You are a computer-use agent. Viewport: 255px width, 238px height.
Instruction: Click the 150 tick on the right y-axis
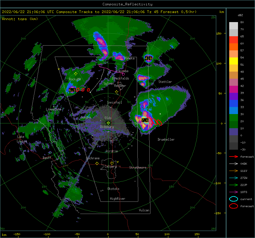pos(219,33)
